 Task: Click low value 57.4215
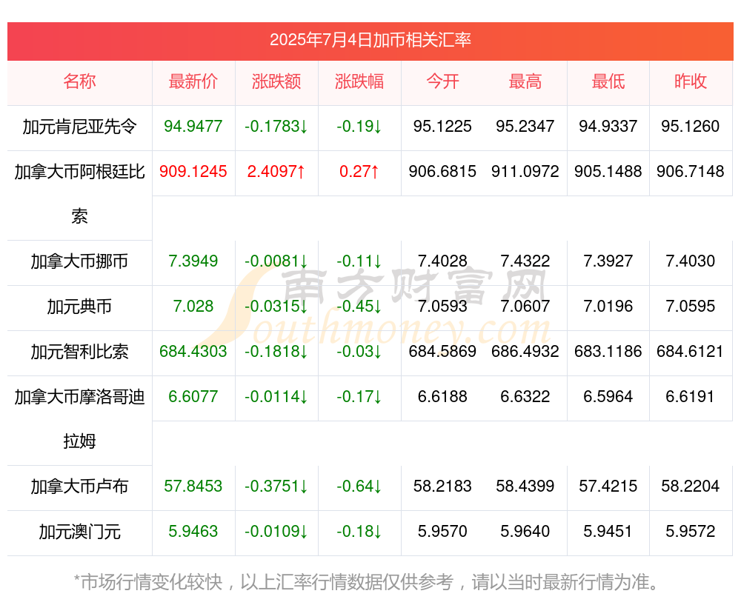608,486
